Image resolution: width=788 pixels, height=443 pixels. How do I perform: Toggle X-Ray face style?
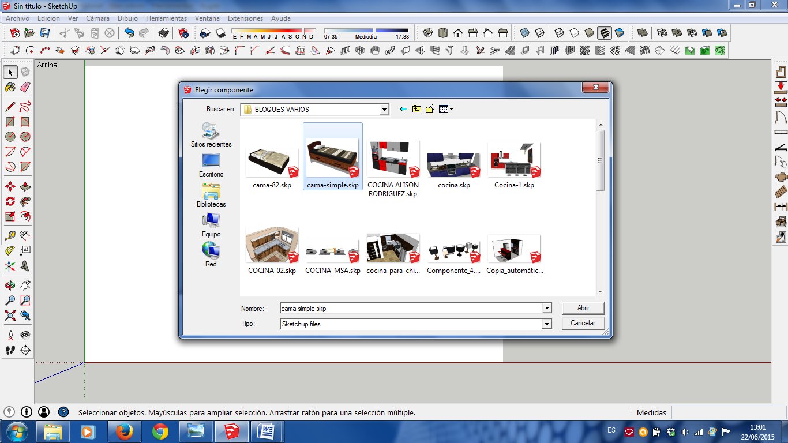click(x=525, y=33)
